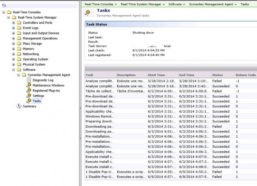Select Diagnostic Log in the tree
Screen dimensions: 257x186
pos(43,80)
